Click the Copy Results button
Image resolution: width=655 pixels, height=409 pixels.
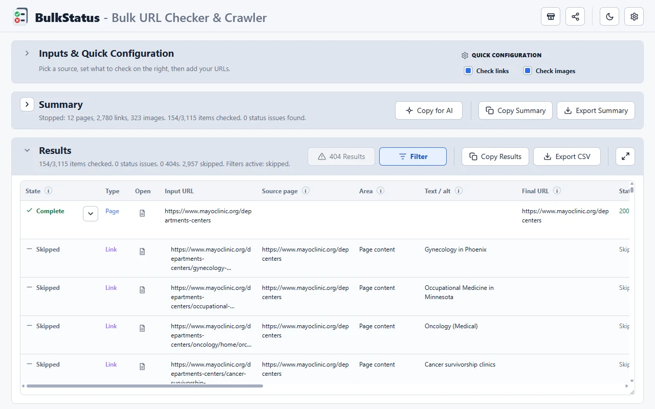pos(495,156)
